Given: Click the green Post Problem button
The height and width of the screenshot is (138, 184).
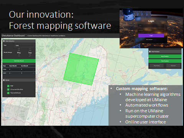Looking at the screenshot, I should click(x=165, y=61).
